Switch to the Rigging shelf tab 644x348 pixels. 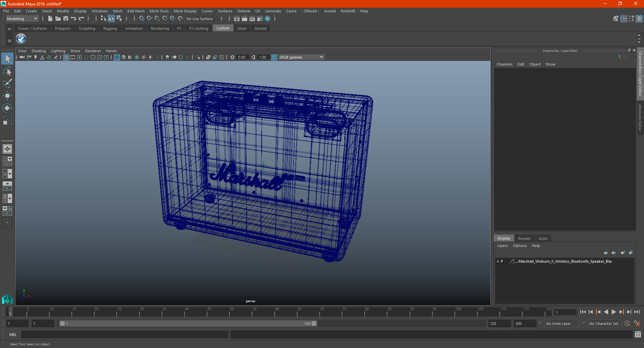point(110,28)
